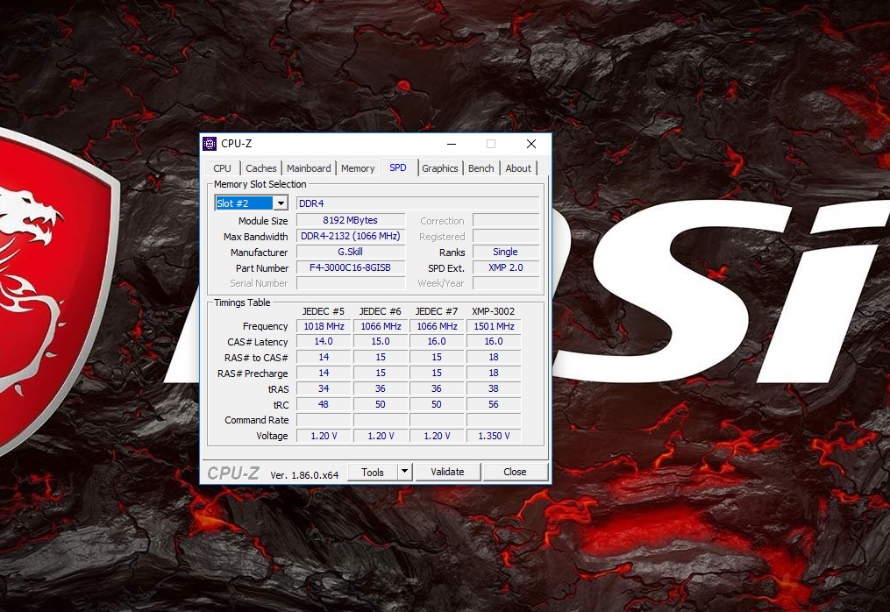Select the SPD tab
This screenshot has height=612, width=890.
pos(398,167)
